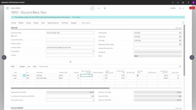Select the City Colibri Bike description cell
This screenshot has width=196, height=110.
coord(47,78)
